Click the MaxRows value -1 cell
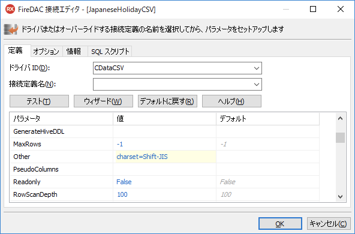Image resolution: width=355 pixels, height=234 pixels. pos(164,144)
